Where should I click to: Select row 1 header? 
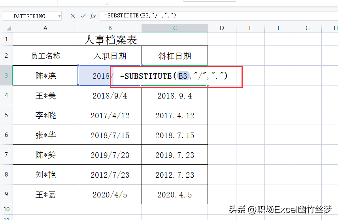pyautogui.click(x=6, y=39)
